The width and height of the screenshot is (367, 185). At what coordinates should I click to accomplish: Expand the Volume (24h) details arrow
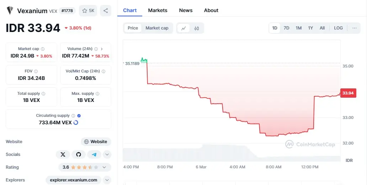102,49
